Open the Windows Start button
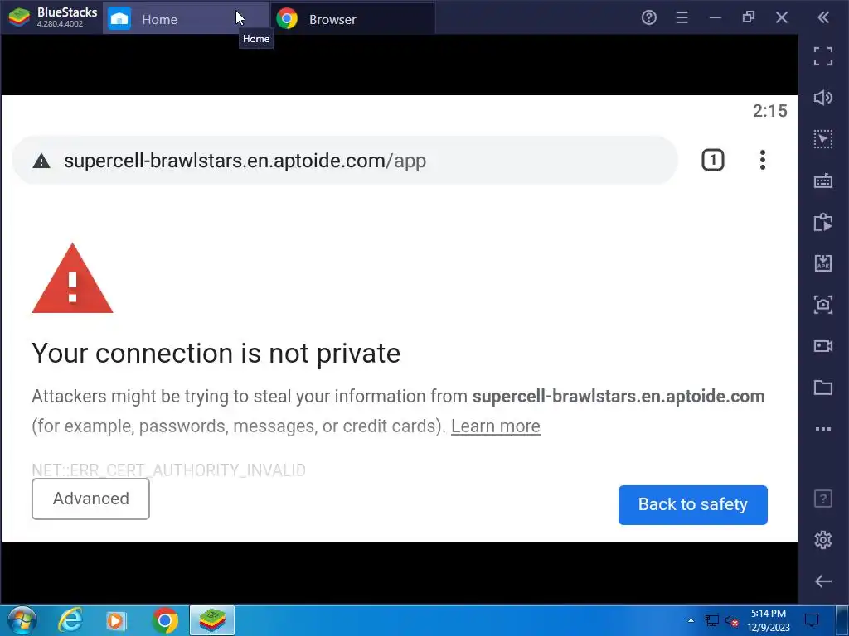 click(x=22, y=620)
